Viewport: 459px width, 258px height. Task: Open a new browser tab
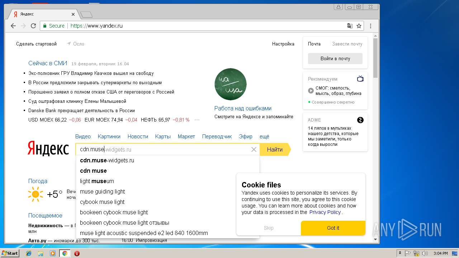86,14
